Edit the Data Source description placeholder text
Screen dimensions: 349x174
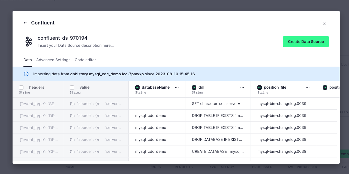[x=76, y=45]
